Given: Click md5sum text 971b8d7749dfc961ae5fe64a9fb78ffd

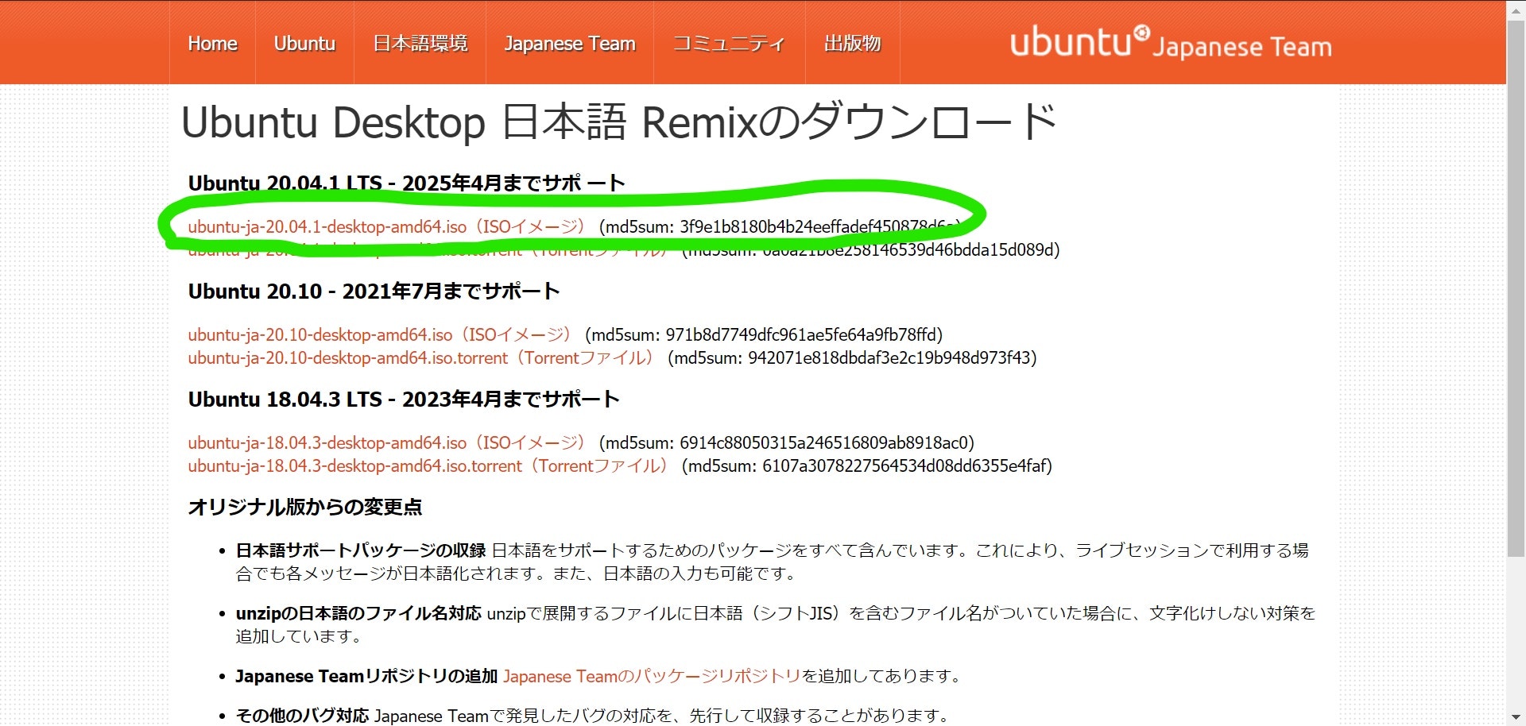Looking at the screenshot, I should pyautogui.click(x=801, y=334).
